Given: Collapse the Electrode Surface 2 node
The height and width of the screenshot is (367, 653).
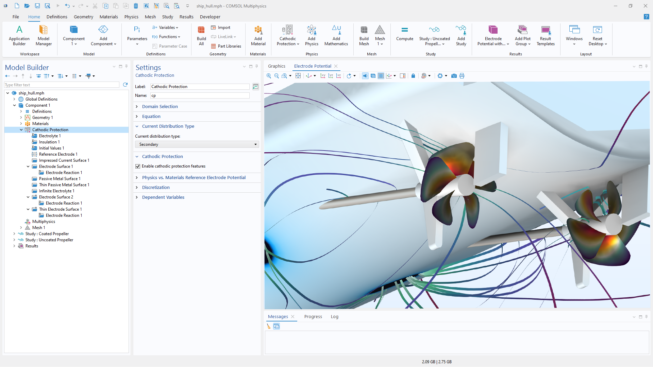Looking at the screenshot, I should pyautogui.click(x=28, y=197).
